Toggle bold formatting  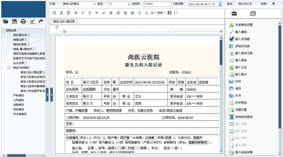(76, 13)
